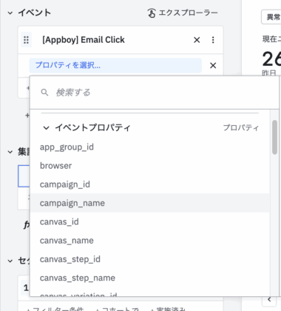Click the 検索する search field

(x=155, y=93)
